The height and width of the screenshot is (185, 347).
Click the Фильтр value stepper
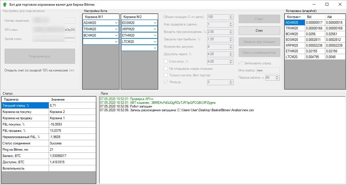pyautogui.click(x=231, y=82)
